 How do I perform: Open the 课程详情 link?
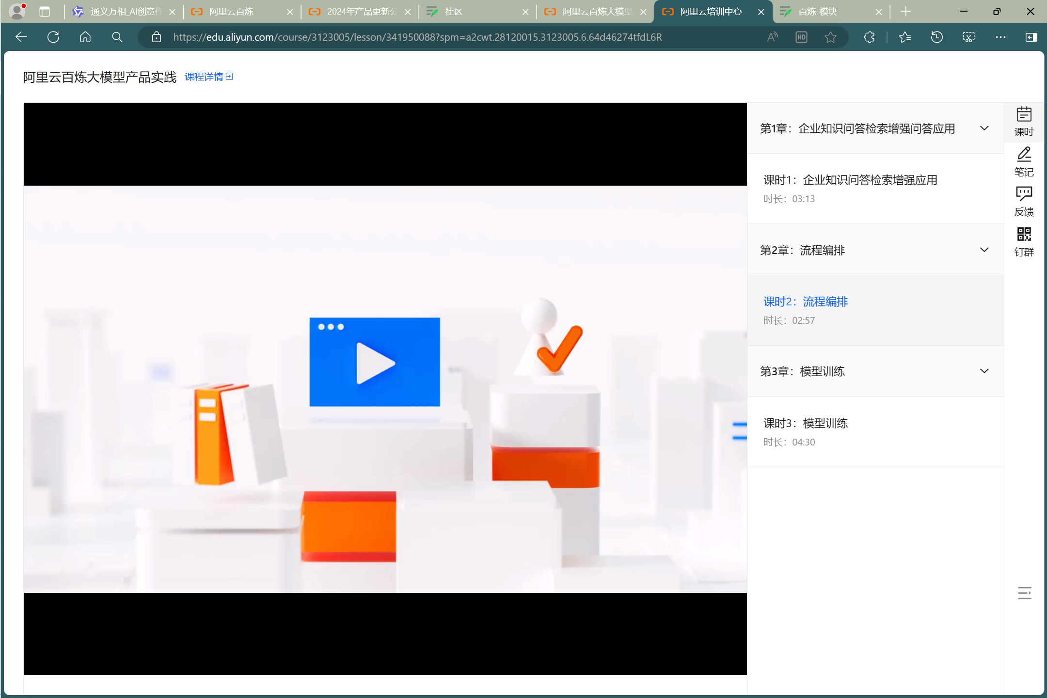pos(209,77)
